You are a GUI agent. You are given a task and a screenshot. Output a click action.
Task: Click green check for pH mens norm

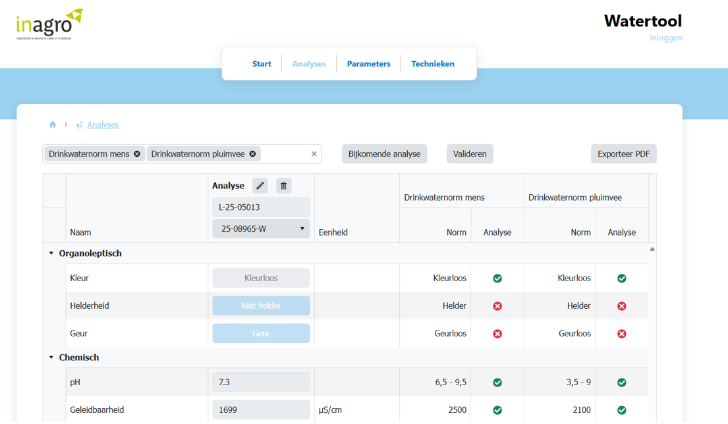click(497, 383)
